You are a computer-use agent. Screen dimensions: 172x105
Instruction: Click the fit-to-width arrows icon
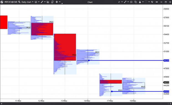click(x=157, y=2)
